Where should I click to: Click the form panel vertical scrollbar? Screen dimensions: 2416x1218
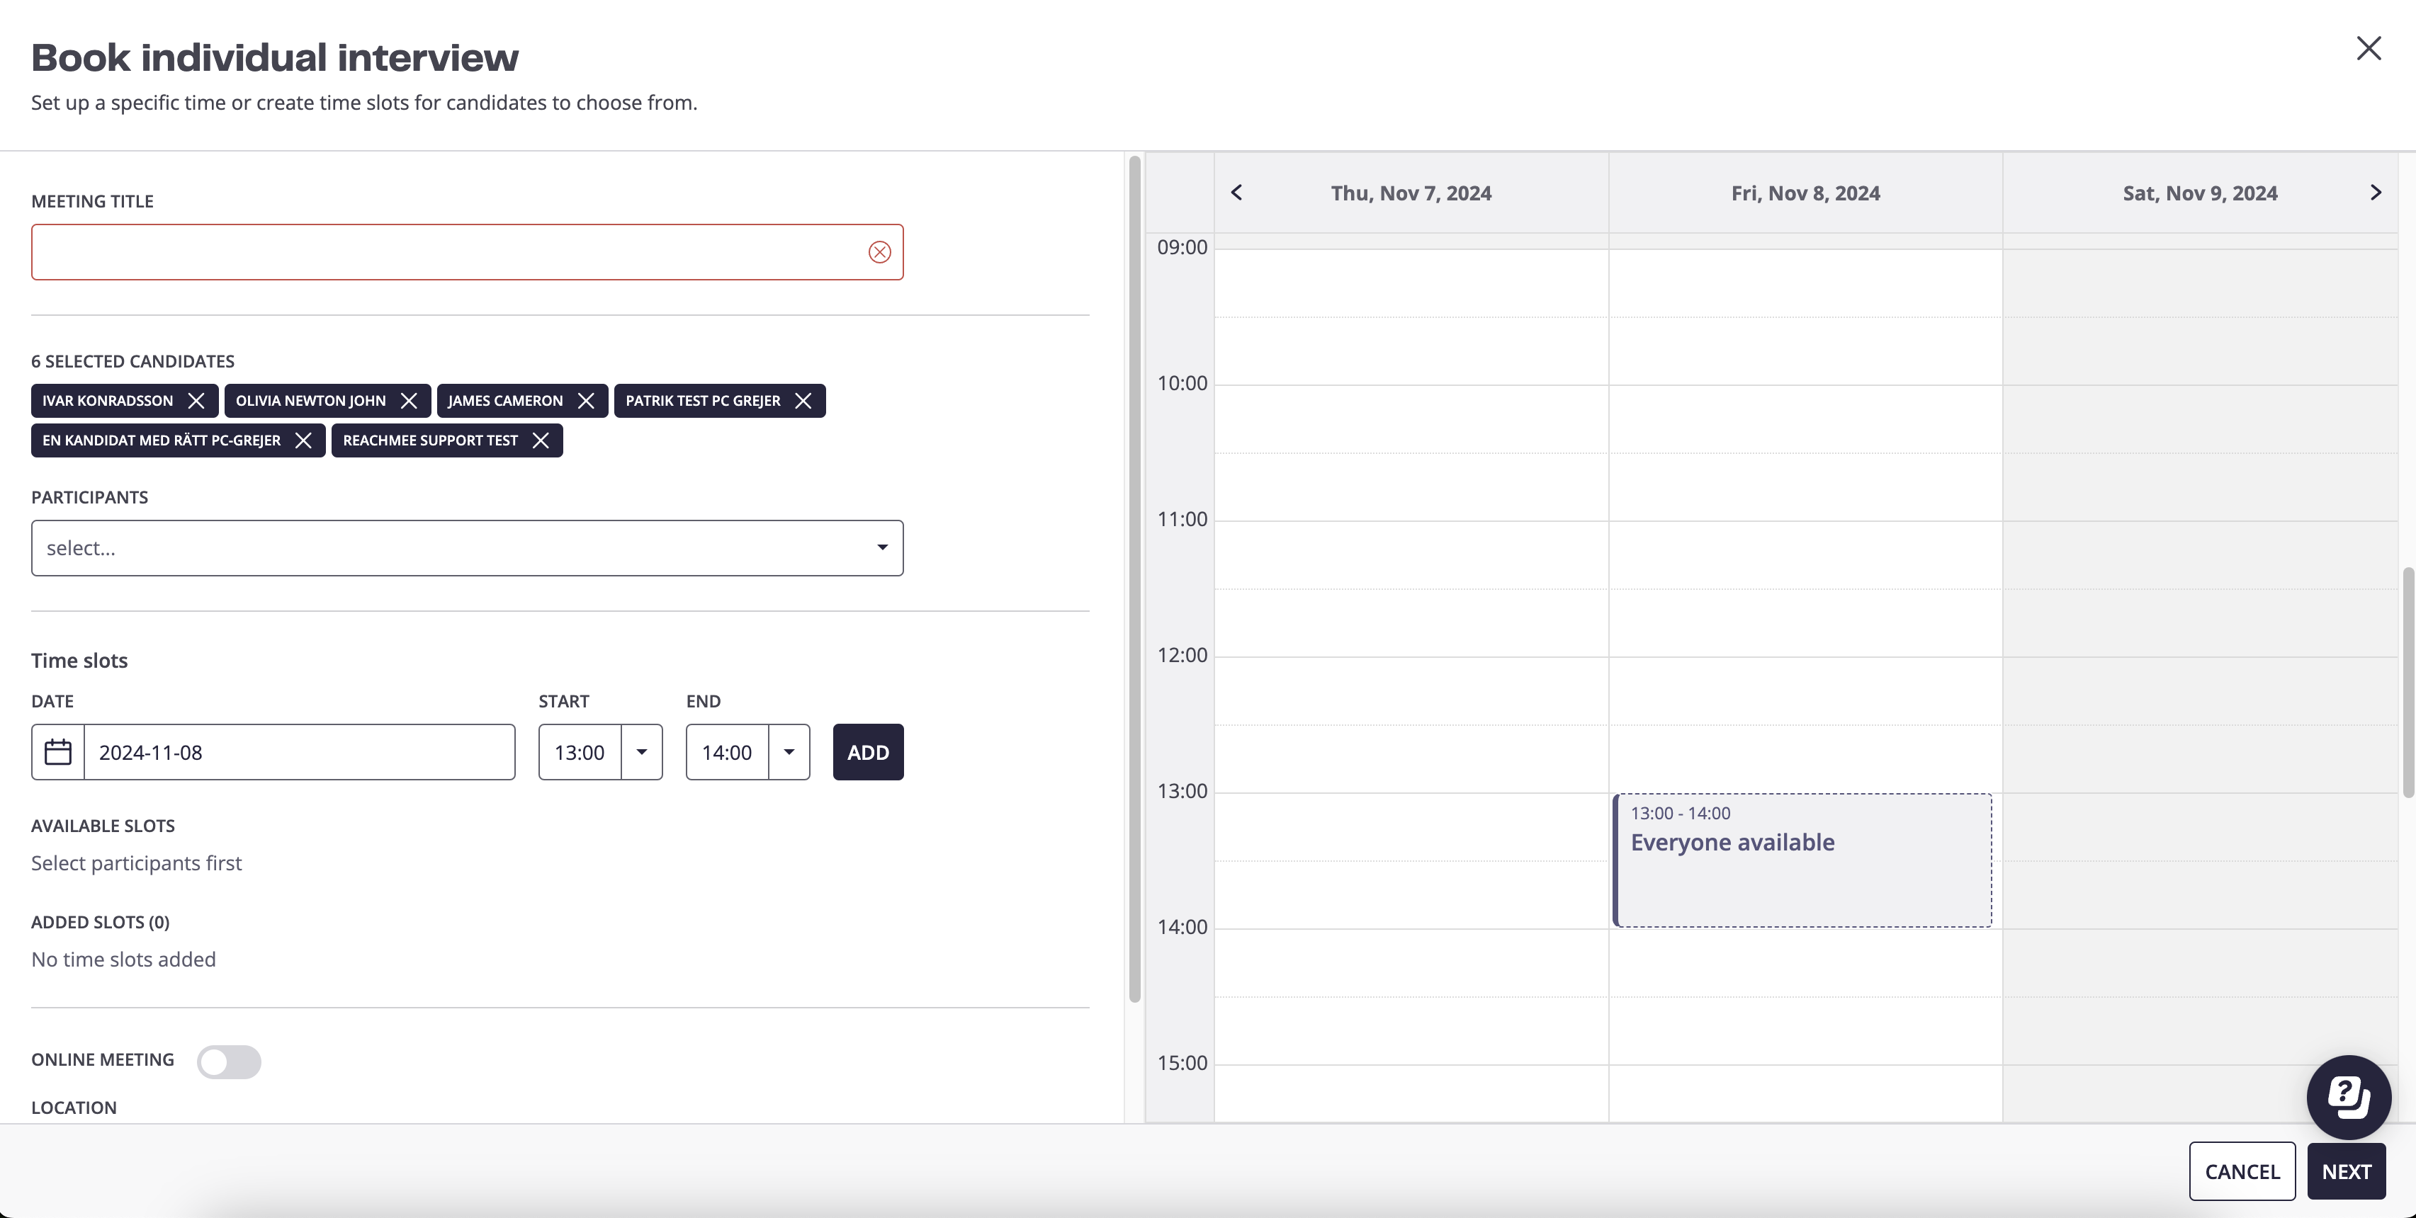(x=1134, y=579)
